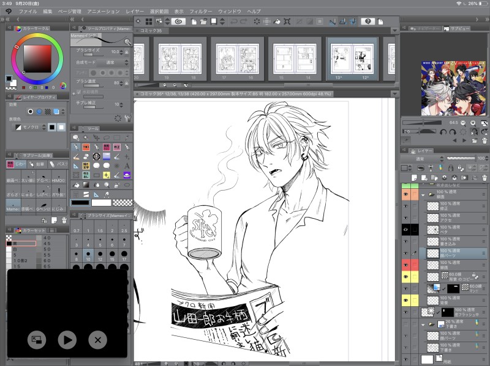The width and height of the screenshot is (490, 366).
Task: Click the Sub View reference illustration
Action: [453, 88]
